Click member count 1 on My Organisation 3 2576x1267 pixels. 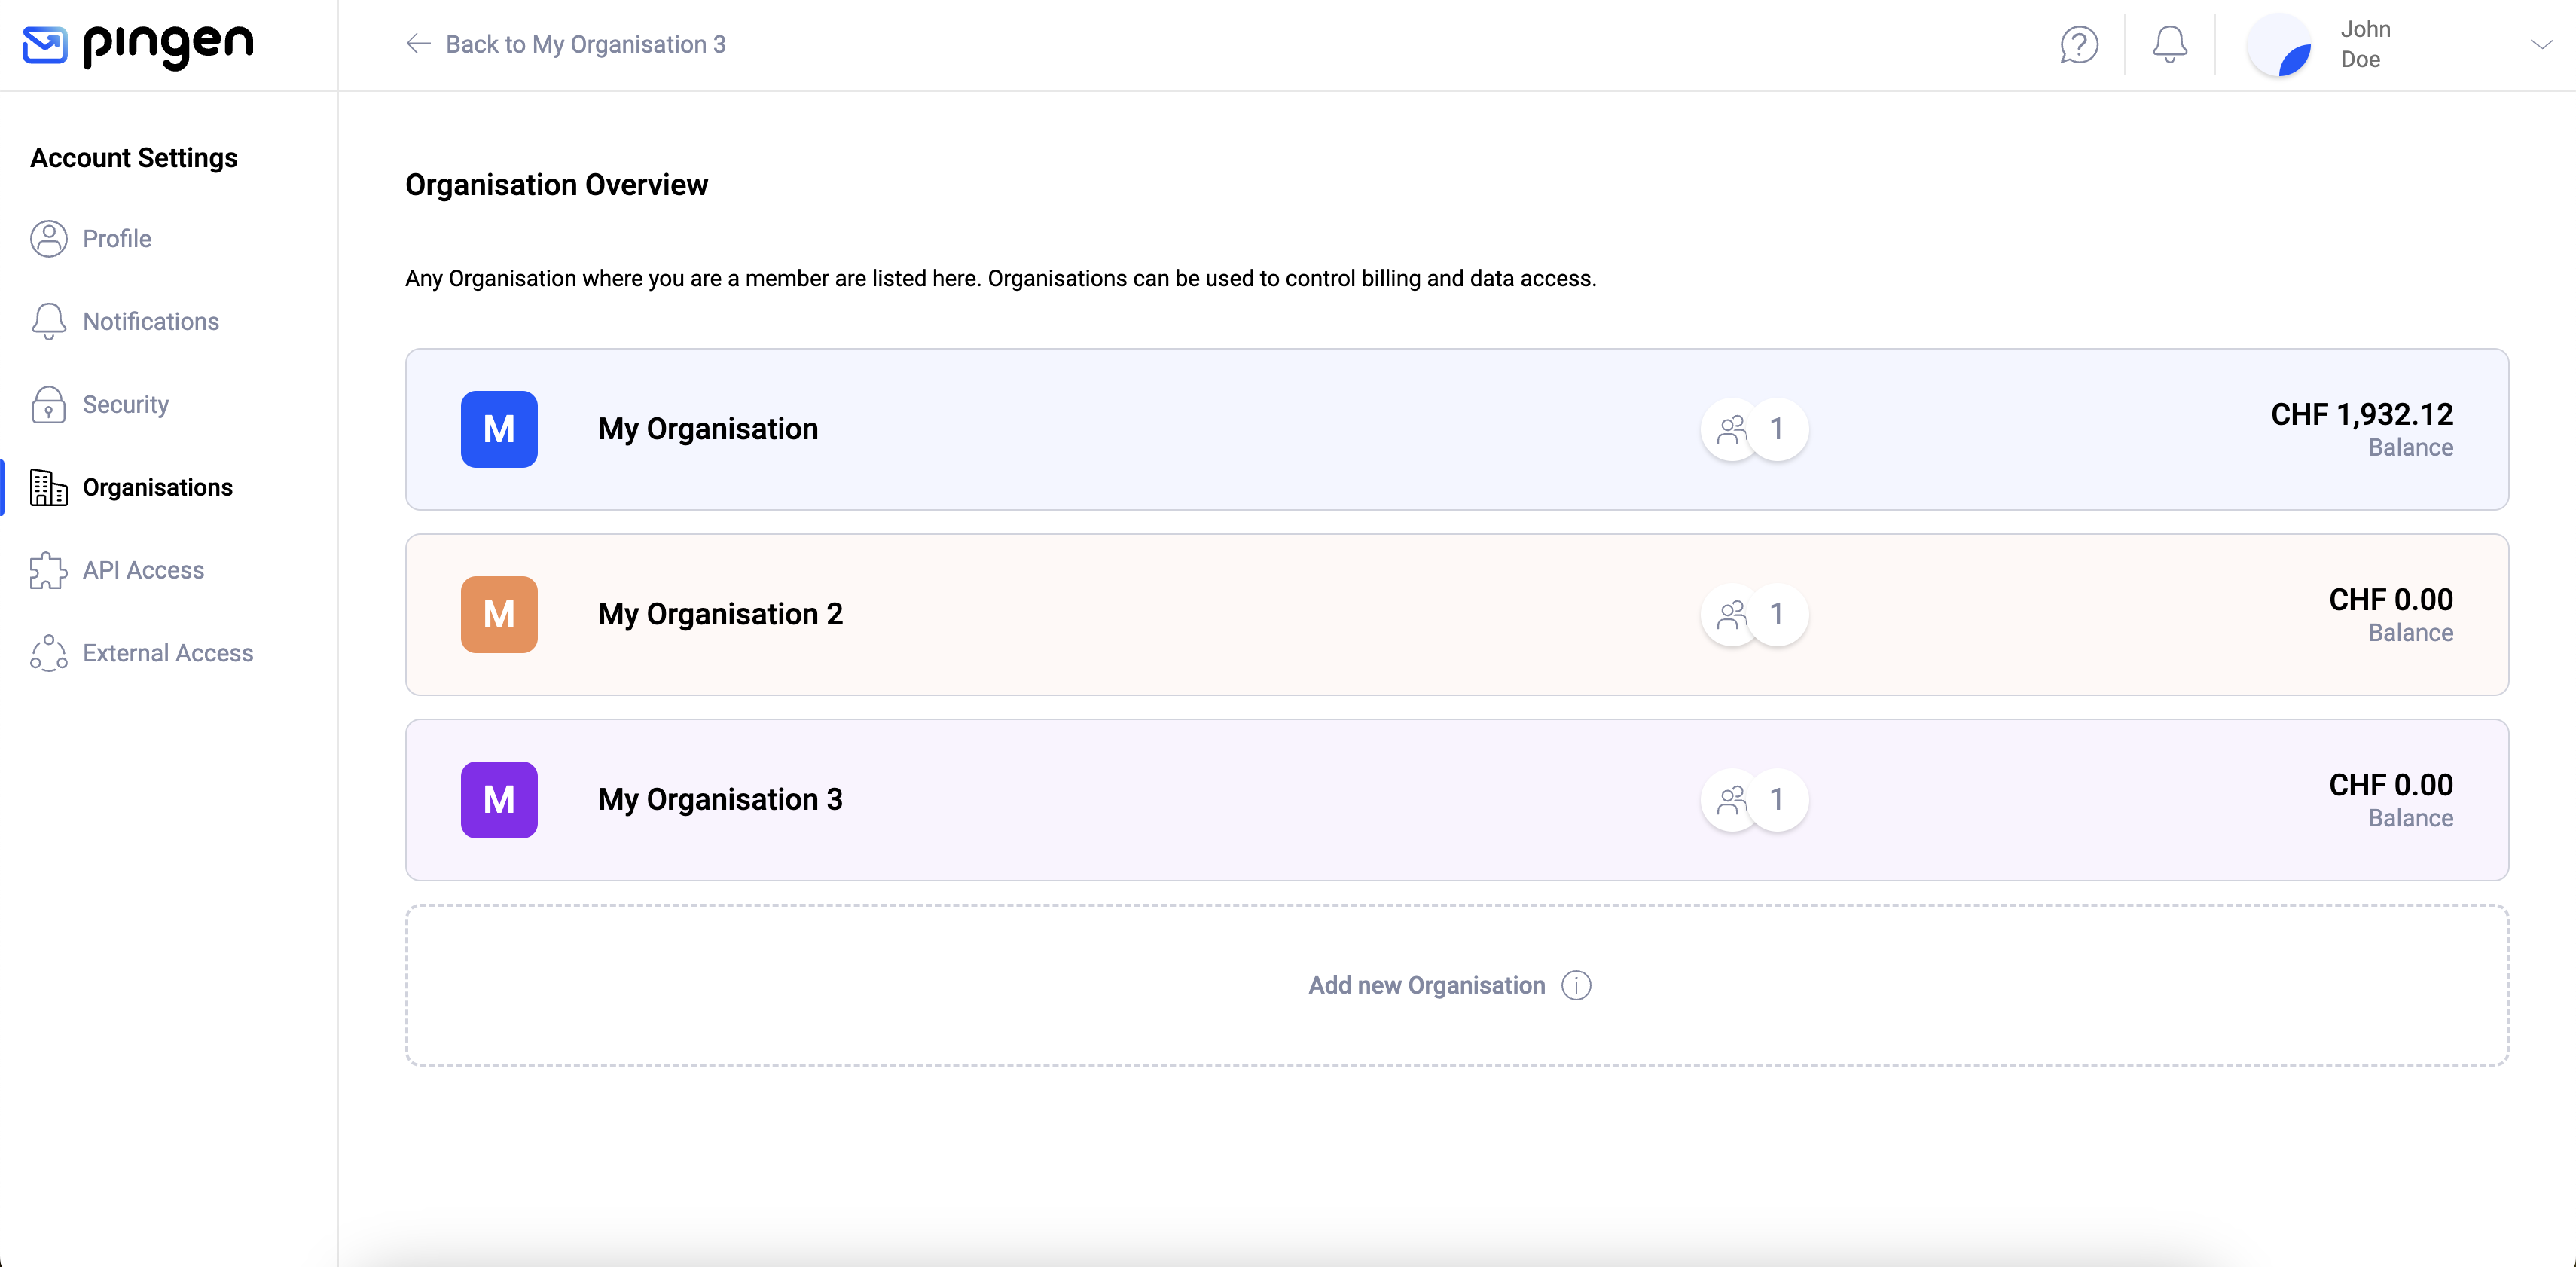click(1777, 800)
